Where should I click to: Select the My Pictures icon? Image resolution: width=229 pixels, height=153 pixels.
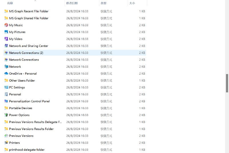tap(6, 32)
